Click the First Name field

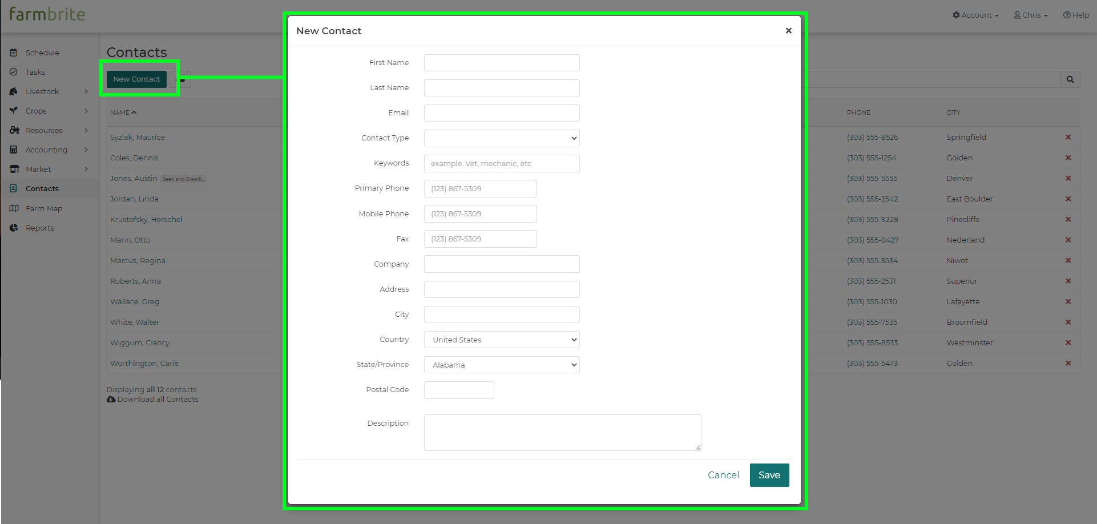(502, 63)
